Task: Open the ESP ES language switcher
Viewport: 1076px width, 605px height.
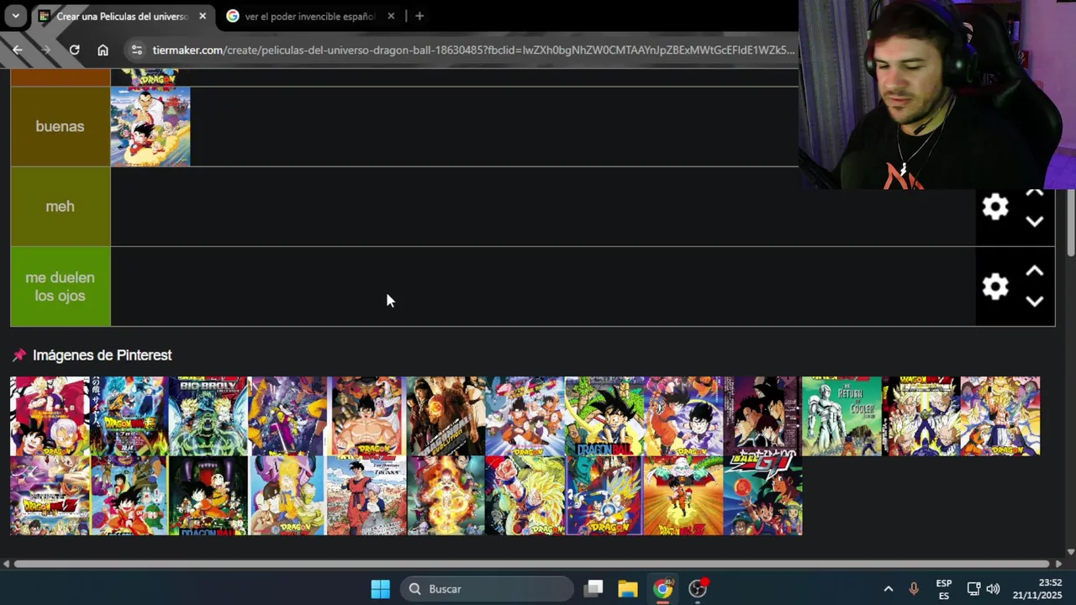Action: (944, 589)
